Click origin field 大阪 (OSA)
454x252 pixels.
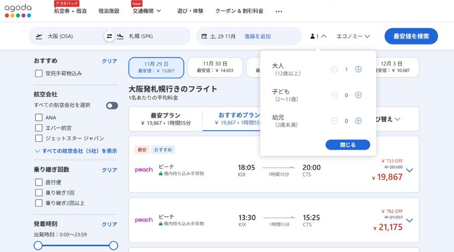tap(70, 36)
